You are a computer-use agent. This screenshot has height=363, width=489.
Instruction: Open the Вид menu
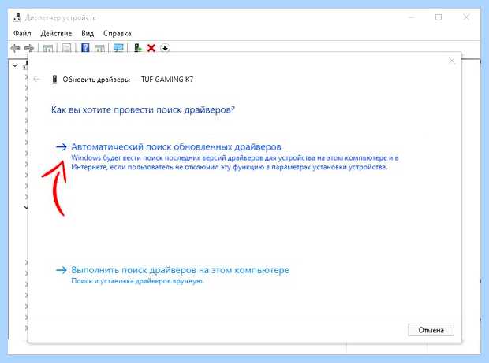tap(88, 33)
